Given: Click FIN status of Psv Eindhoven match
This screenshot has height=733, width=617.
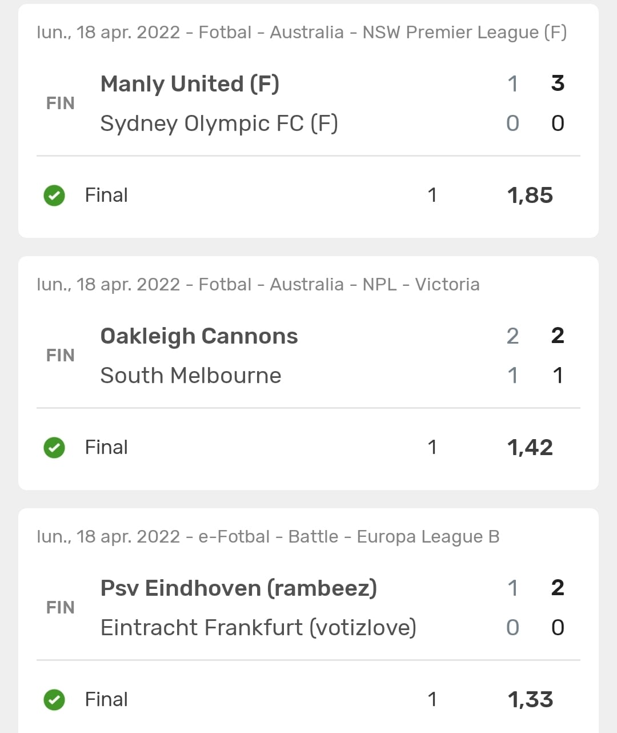Looking at the screenshot, I should point(60,608).
